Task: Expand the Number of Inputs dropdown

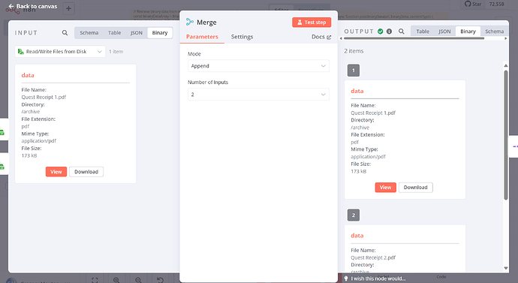Action: pyautogui.click(x=258, y=95)
